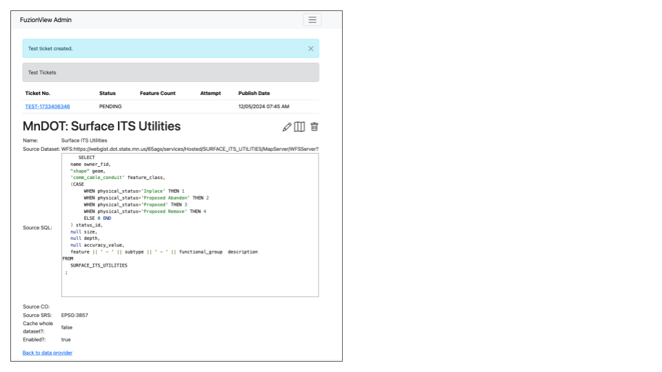The width and height of the screenshot is (662, 372).
Task: Click the 'MnDOT: Surface ITS Utilities' heading
Action: 101,126
